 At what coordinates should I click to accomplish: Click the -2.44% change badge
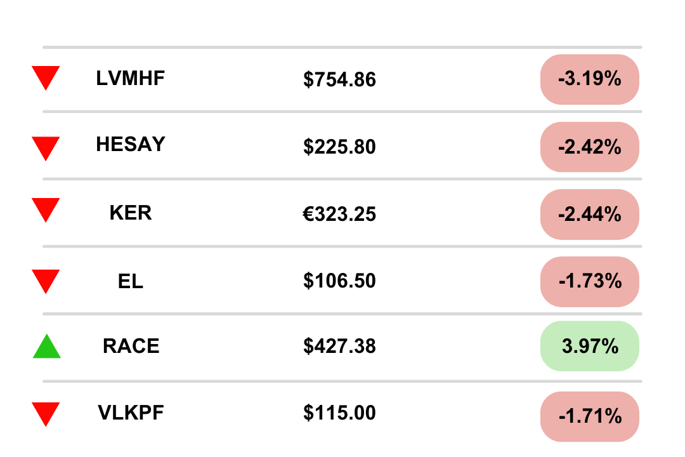[590, 215]
